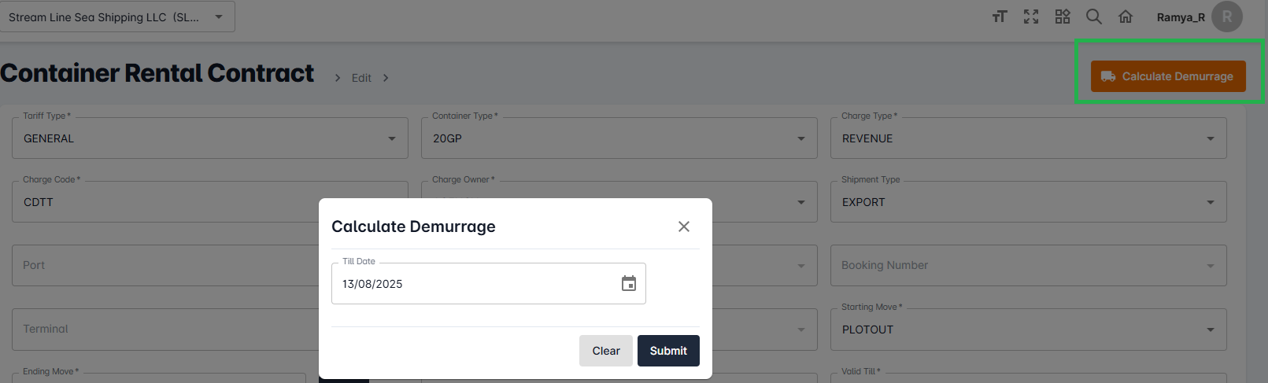Expand the Shipment Type dropdown

(1211, 202)
